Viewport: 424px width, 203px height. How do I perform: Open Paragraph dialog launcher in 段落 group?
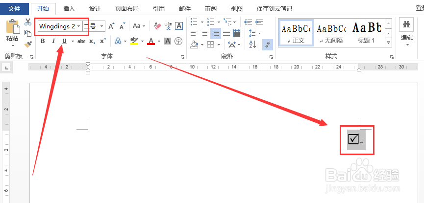(x=271, y=57)
